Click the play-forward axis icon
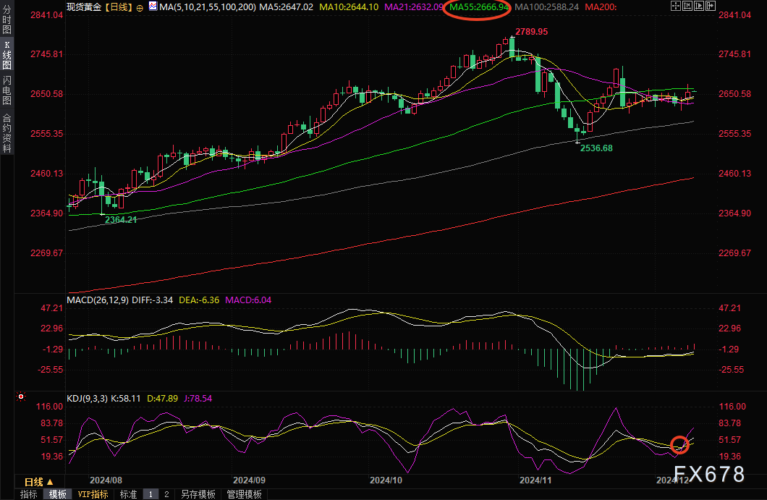 698,7
